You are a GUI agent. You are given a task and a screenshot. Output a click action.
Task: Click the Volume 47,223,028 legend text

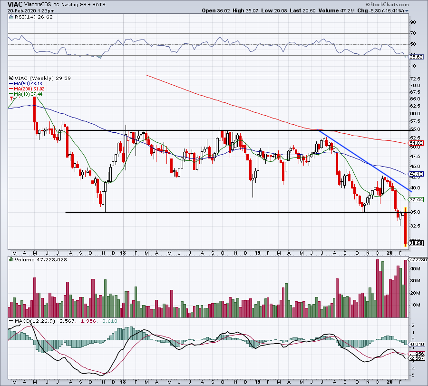pos(41,259)
